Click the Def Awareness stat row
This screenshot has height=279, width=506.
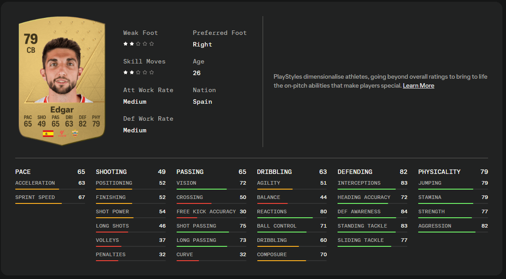[x=372, y=212]
